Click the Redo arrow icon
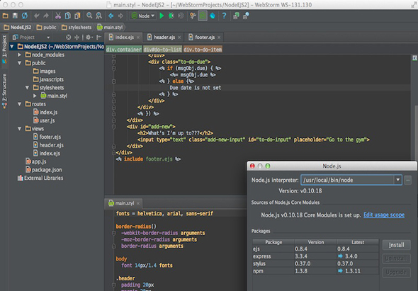Viewport: 418px width, 291px height. click(46, 16)
